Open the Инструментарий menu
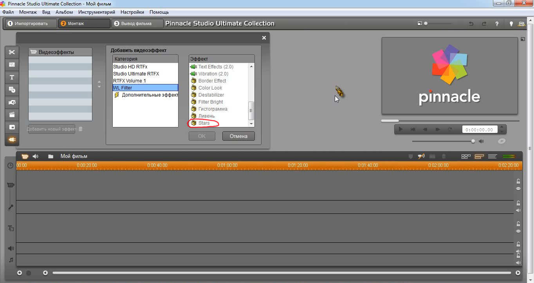Screen dimensions: 534x283 click(97, 12)
